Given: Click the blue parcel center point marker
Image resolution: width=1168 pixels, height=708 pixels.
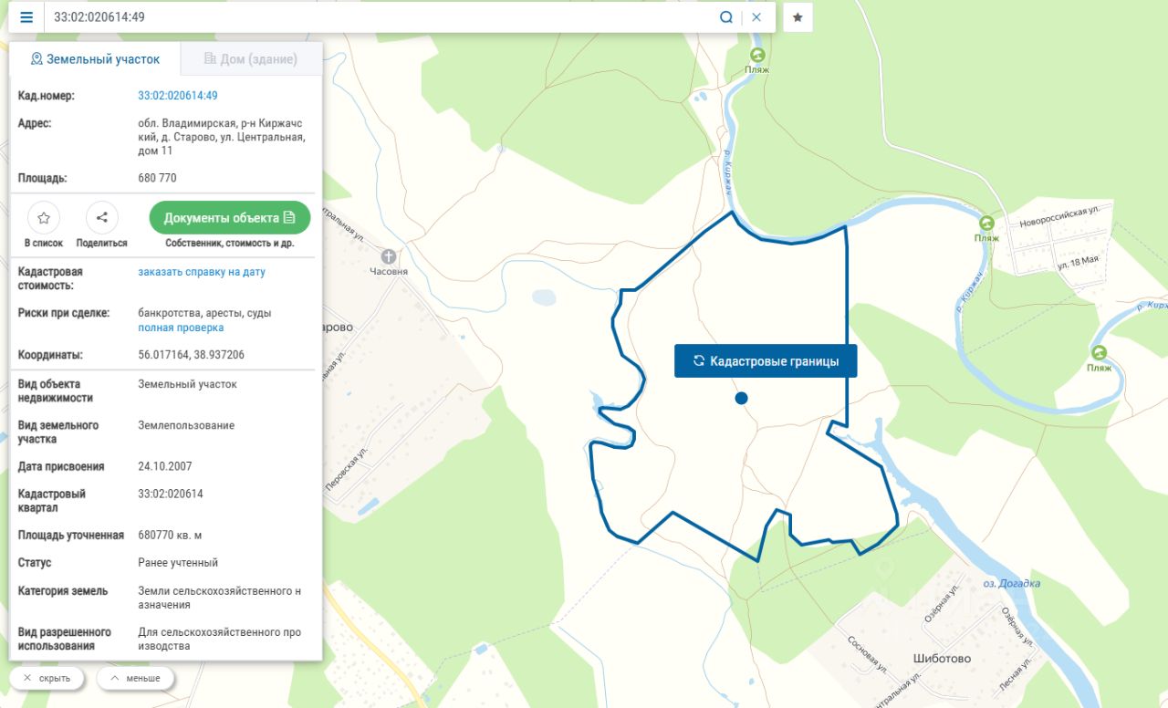Looking at the screenshot, I should point(741,398).
